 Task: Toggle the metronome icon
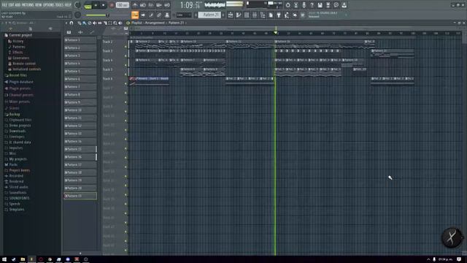135,5
